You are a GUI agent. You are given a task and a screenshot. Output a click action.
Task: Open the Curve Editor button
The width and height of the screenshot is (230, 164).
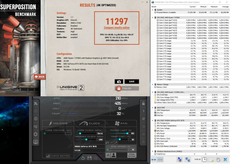(58, 156)
